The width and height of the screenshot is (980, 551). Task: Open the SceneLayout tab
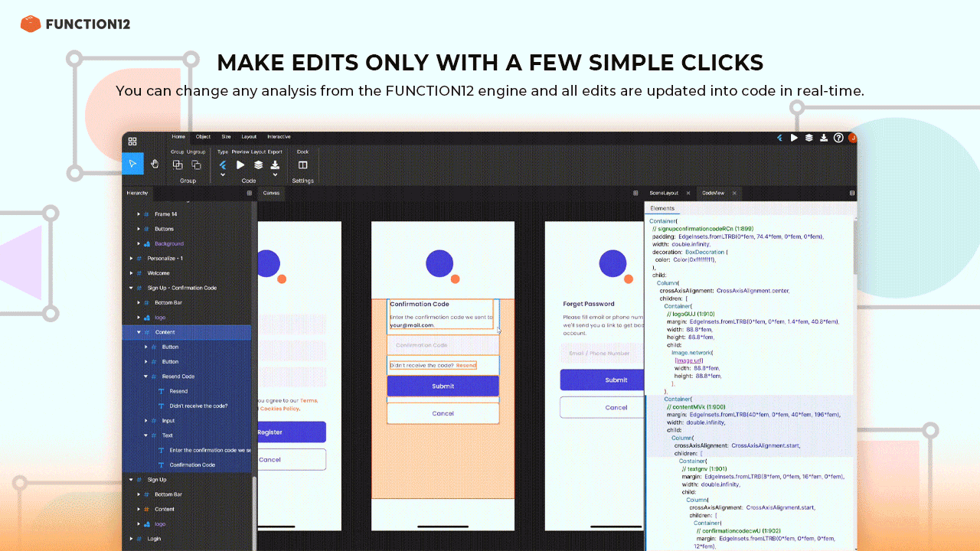[x=664, y=194]
